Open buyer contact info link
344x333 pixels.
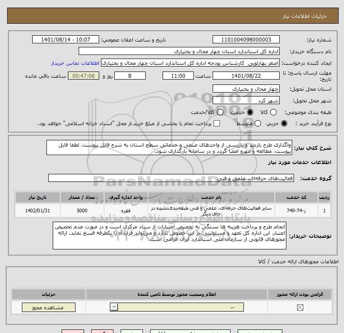[x=75, y=63]
